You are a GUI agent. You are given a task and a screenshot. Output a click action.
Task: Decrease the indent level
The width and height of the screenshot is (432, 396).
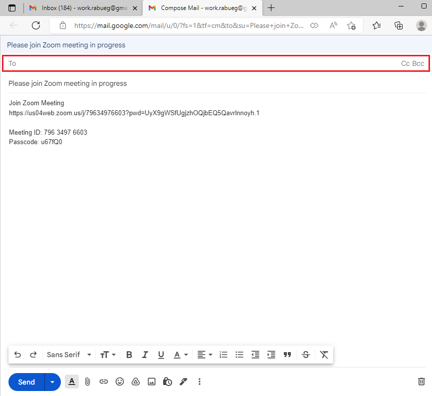(255, 355)
